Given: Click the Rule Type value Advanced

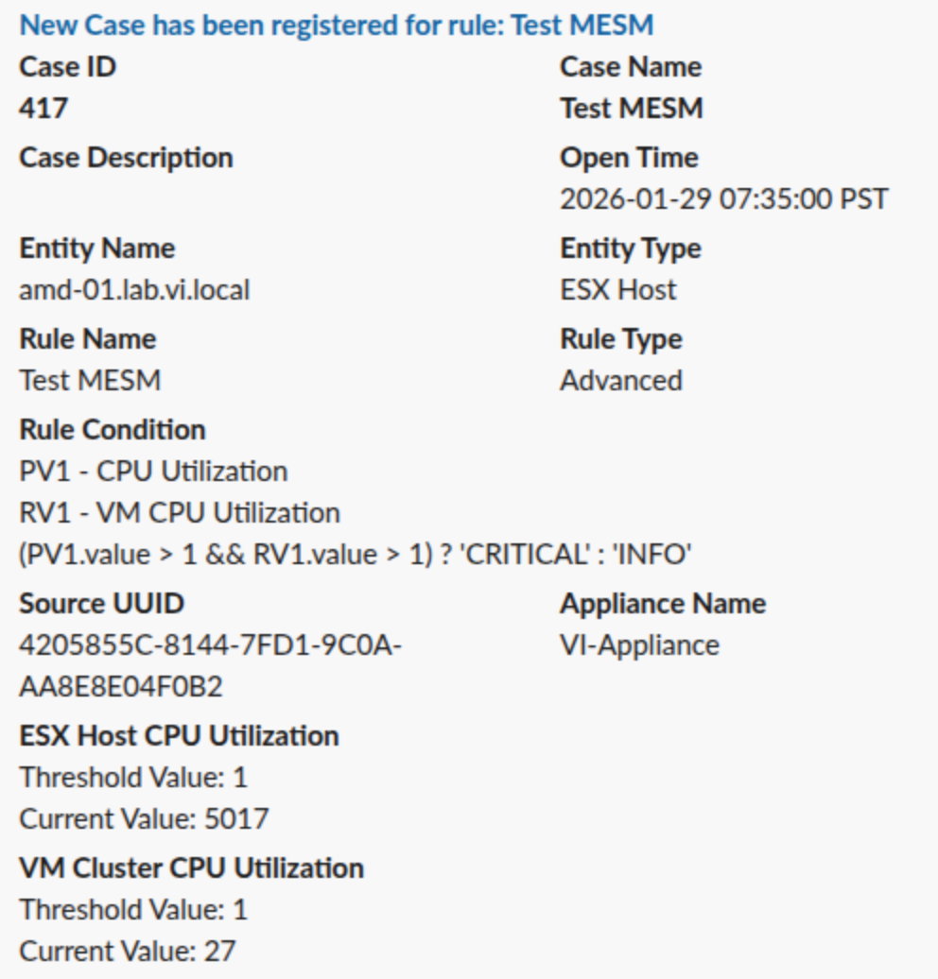Looking at the screenshot, I should [620, 381].
